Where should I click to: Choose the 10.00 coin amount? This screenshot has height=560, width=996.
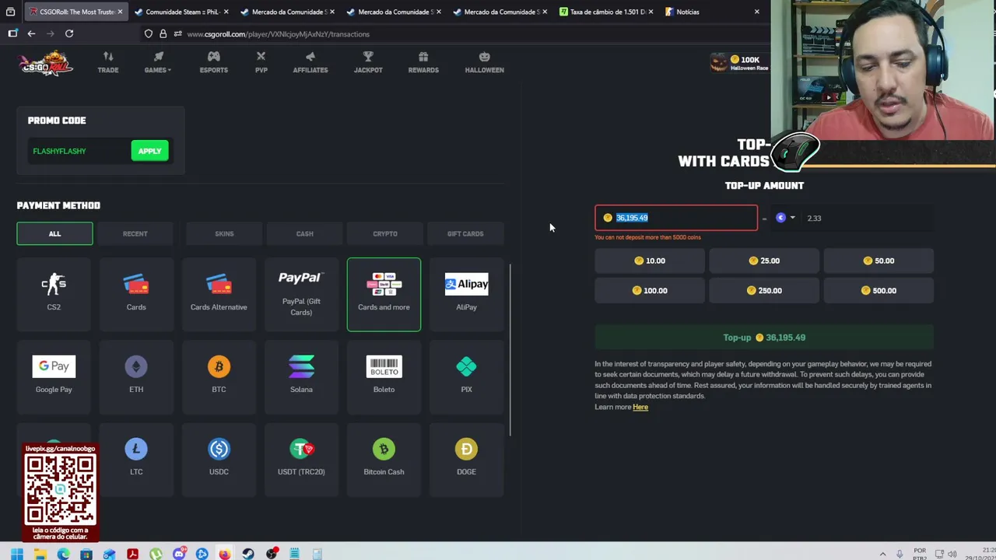click(x=650, y=261)
